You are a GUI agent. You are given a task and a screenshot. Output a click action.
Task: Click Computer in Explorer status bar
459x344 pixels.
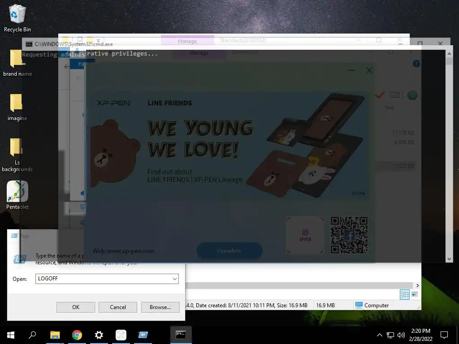pos(372,305)
